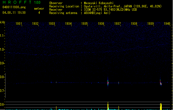Click the 1.1 frequency axis label

coord(2,36)
